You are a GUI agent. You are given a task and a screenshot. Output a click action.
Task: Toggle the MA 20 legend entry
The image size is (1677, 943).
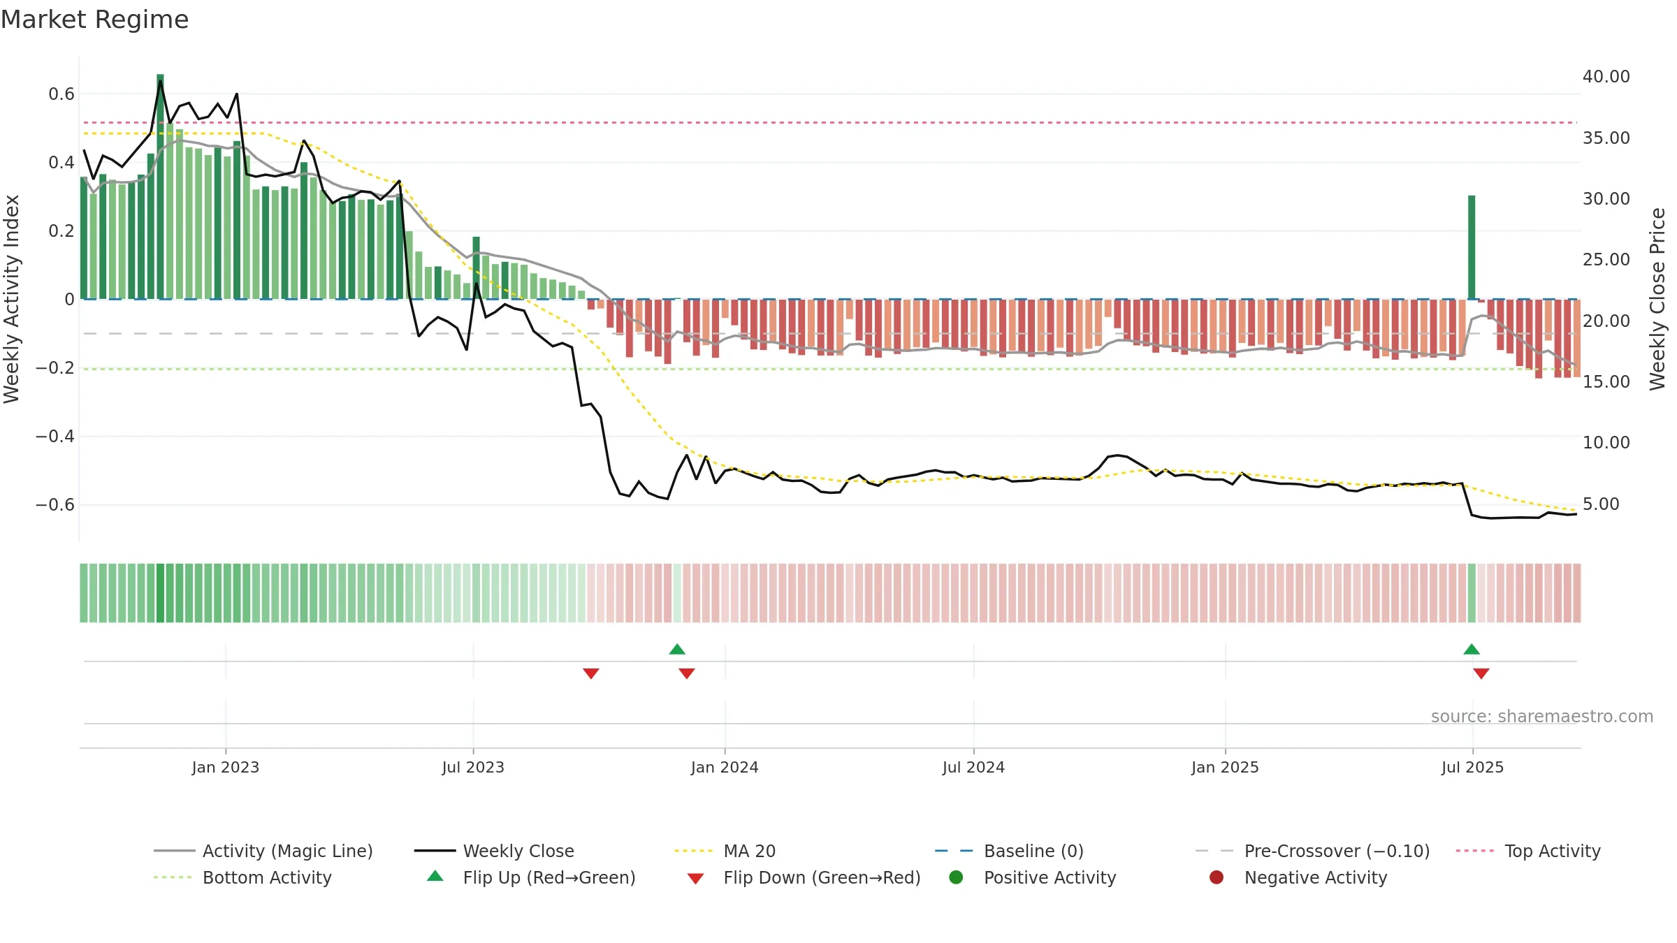[x=725, y=851]
